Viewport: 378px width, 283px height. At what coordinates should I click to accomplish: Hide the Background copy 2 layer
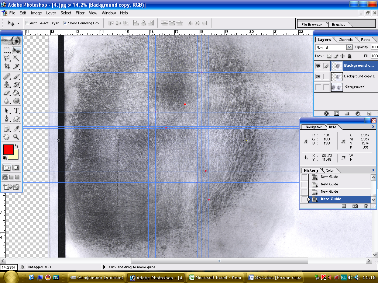(318, 76)
